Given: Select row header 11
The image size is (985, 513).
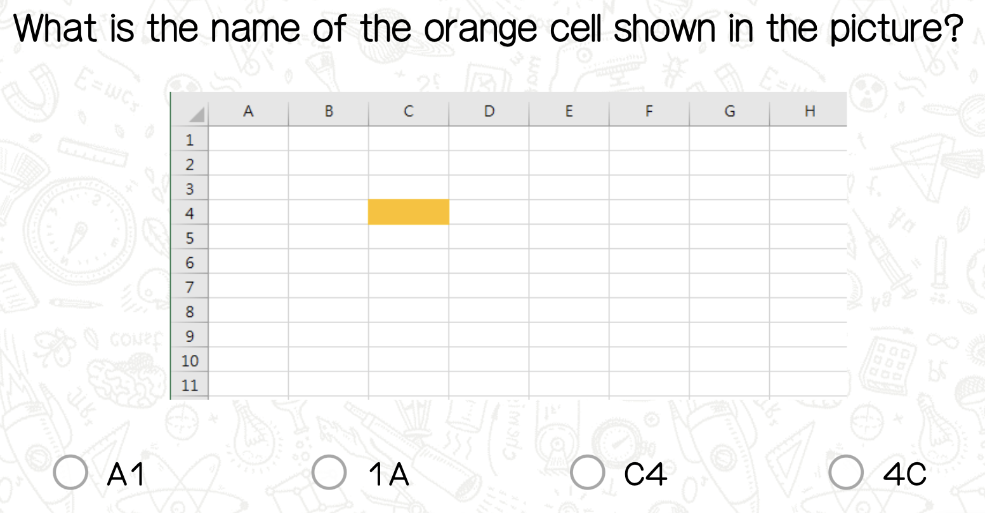Looking at the screenshot, I should click(190, 385).
